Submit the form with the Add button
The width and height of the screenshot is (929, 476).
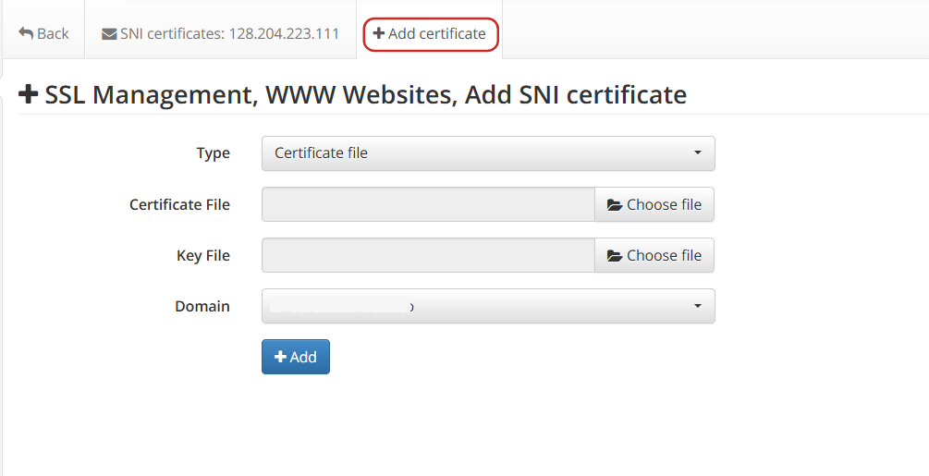pyautogui.click(x=296, y=357)
